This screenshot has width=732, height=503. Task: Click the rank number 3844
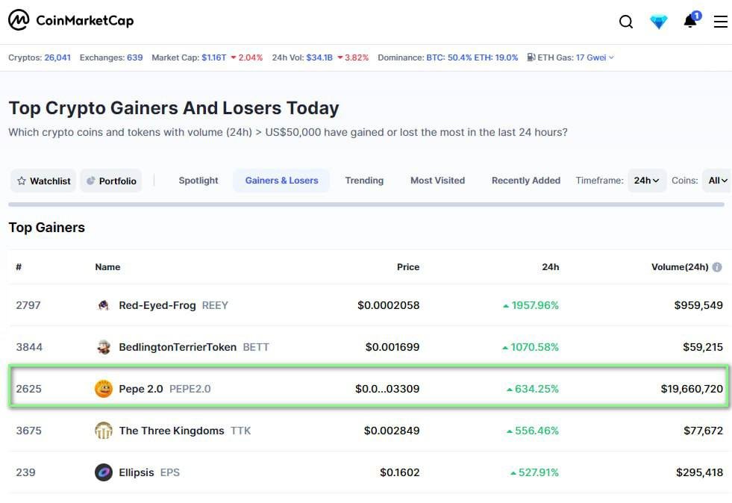pos(29,347)
